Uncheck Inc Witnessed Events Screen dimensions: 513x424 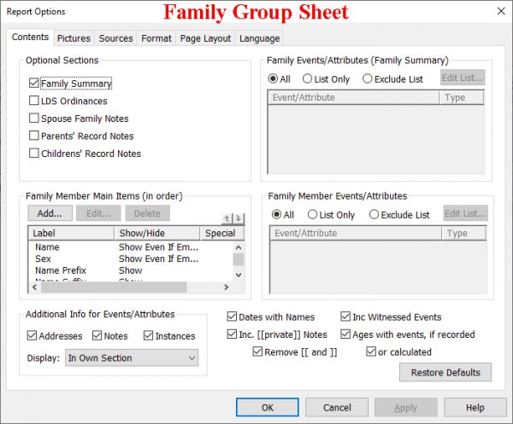[346, 317]
